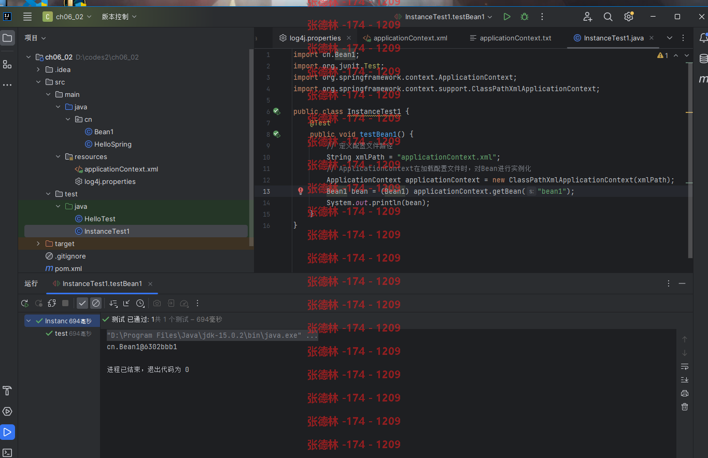This screenshot has width=708, height=458.
Task: Open more run actions menu in title bar
Action: pyautogui.click(x=542, y=17)
